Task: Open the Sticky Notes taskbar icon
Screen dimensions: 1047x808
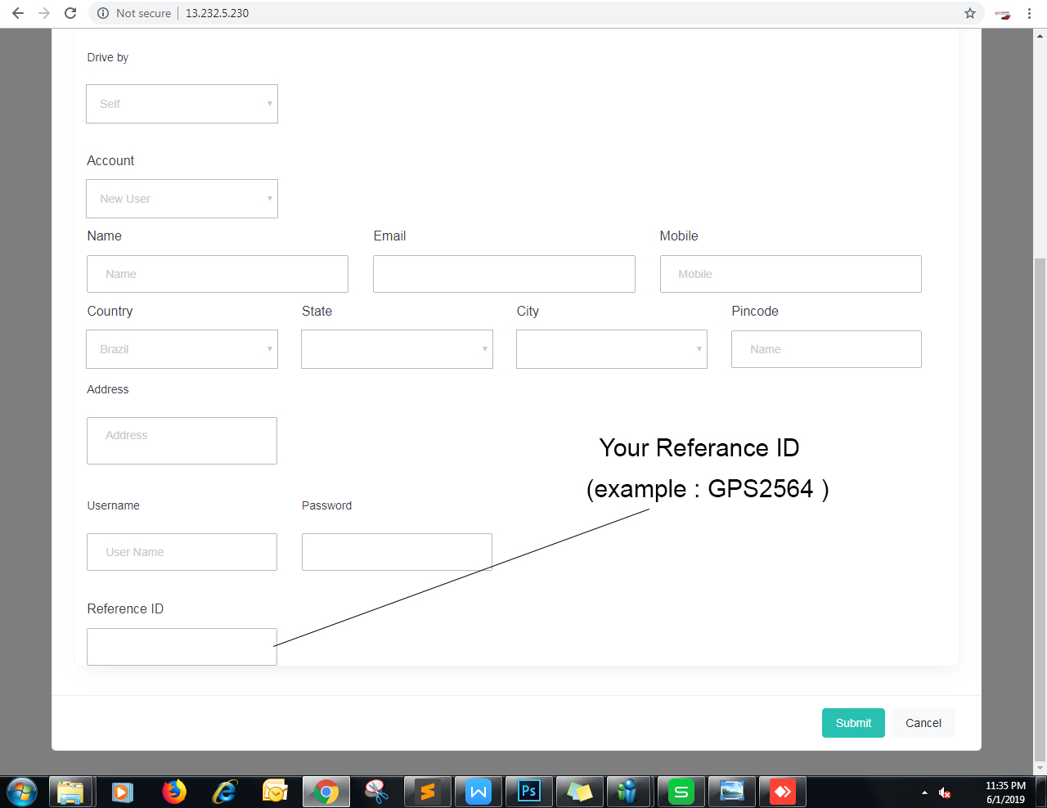Action: tap(579, 792)
